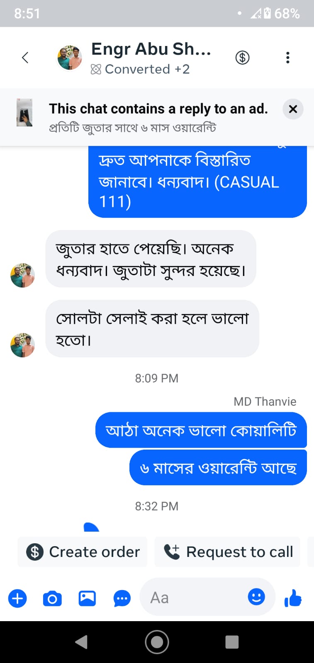
Task: Open the camera icon
Action: pos(52,599)
